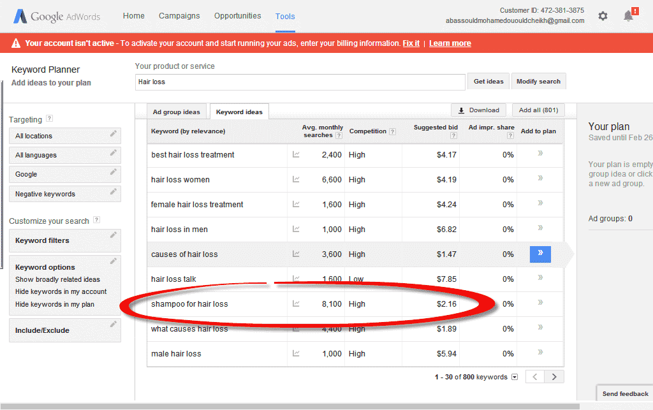Go to next page of keywords

click(x=554, y=377)
